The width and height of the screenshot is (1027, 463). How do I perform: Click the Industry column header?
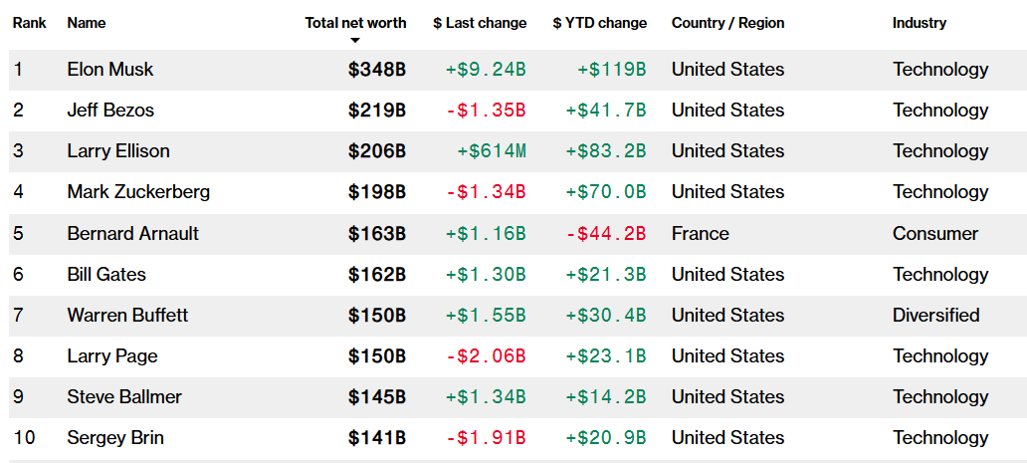(x=920, y=22)
